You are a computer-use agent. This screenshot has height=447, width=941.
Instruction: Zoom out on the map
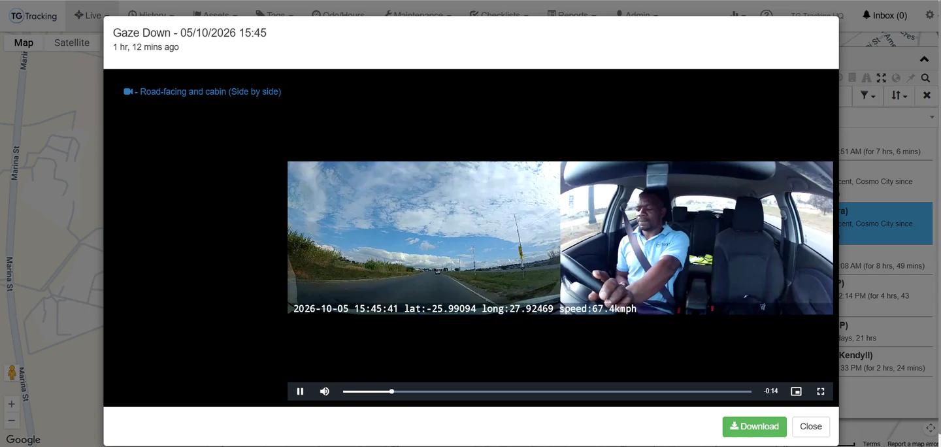click(x=12, y=420)
